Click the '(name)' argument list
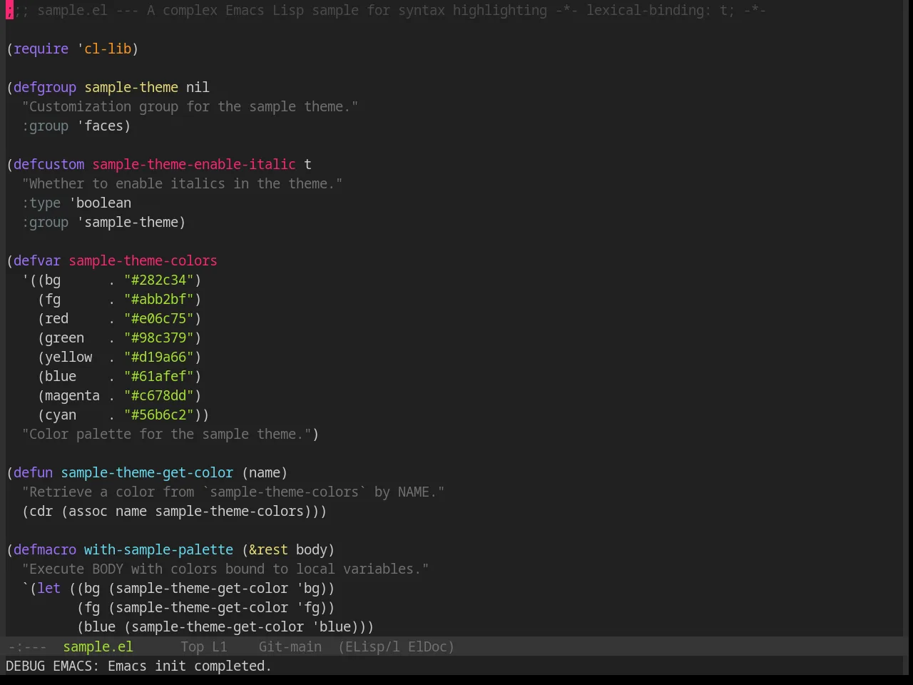The height and width of the screenshot is (685, 913). pyautogui.click(x=265, y=472)
